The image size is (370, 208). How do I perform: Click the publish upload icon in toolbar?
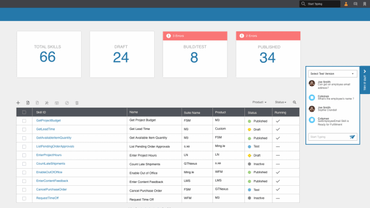pos(57,103)
